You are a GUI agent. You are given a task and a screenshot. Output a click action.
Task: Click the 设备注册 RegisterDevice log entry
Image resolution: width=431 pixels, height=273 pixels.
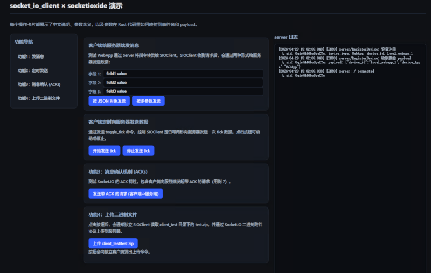pyautogui.click(x=337, y=49)
